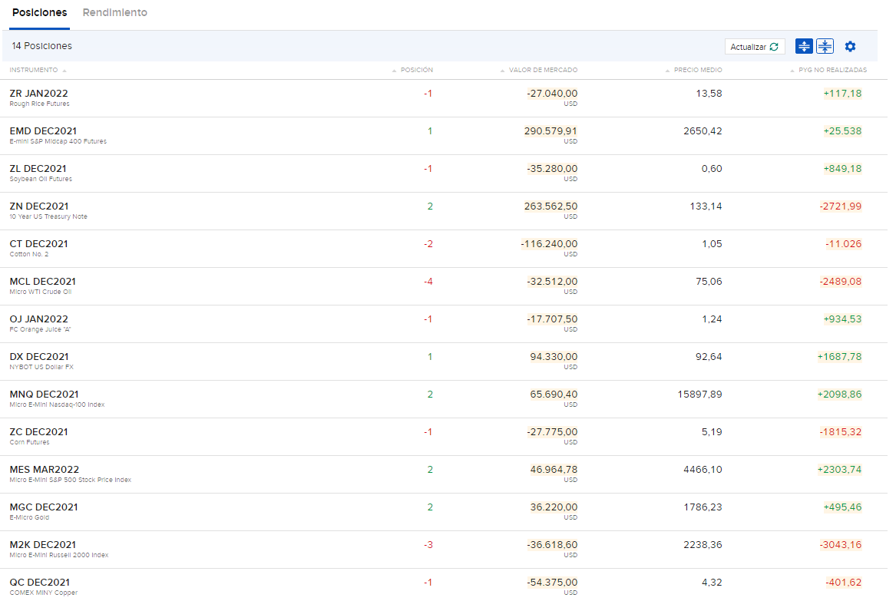This screenshot has width=896, height=601.
Task: Open the ZR JAN2022 instrument
Action: (38, 94)
